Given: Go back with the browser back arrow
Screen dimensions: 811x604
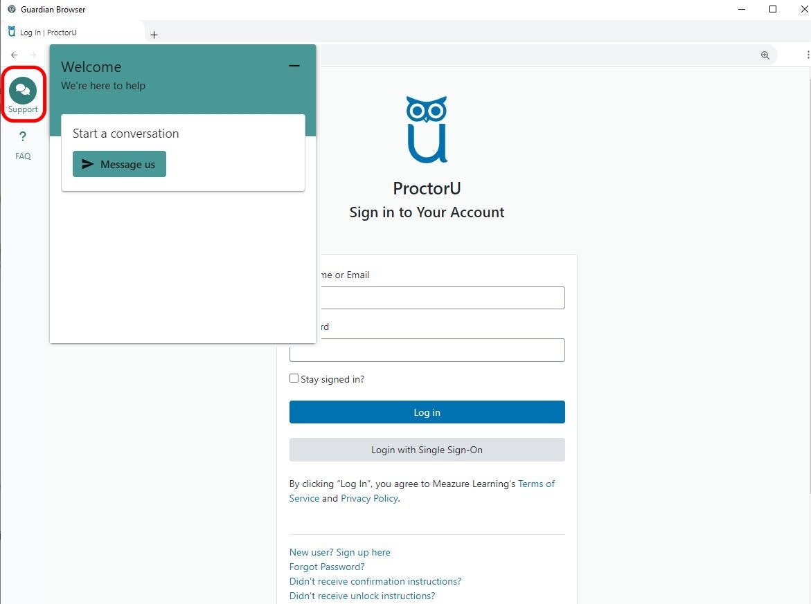Looking at the screenshot, I should (14, 55).
